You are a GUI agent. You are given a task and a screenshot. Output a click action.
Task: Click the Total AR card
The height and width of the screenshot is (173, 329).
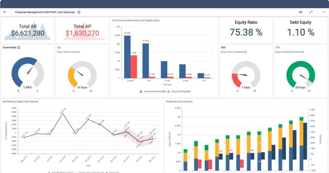point(27,30)
